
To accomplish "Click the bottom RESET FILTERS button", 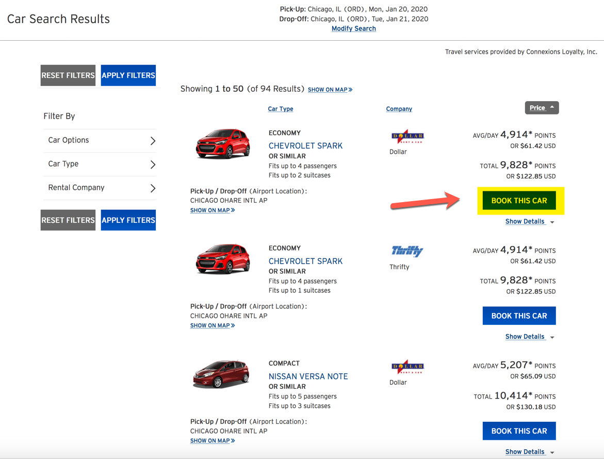I will [68, 220].
